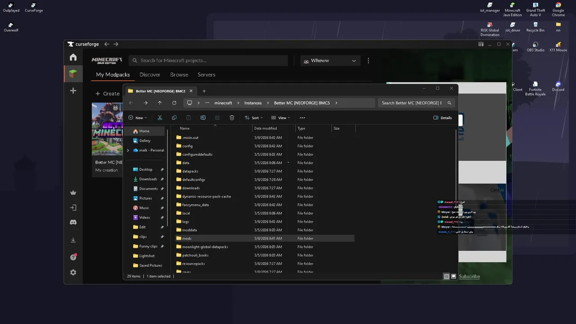Select the Better MC [NEOFORGE] BMC5 Explorer tab
Screen dimensions: 576x324
(160, 91)
